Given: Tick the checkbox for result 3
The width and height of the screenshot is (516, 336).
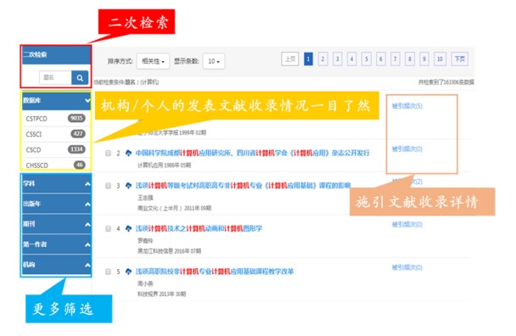Looking at the screenshot, I should [108, 186].
